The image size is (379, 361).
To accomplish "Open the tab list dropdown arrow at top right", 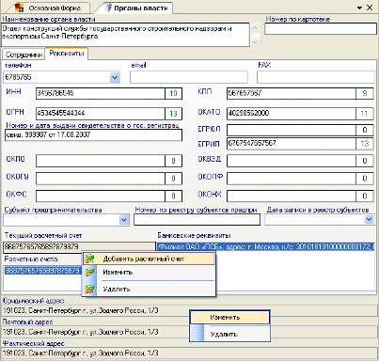I will [x=360, y=8].
